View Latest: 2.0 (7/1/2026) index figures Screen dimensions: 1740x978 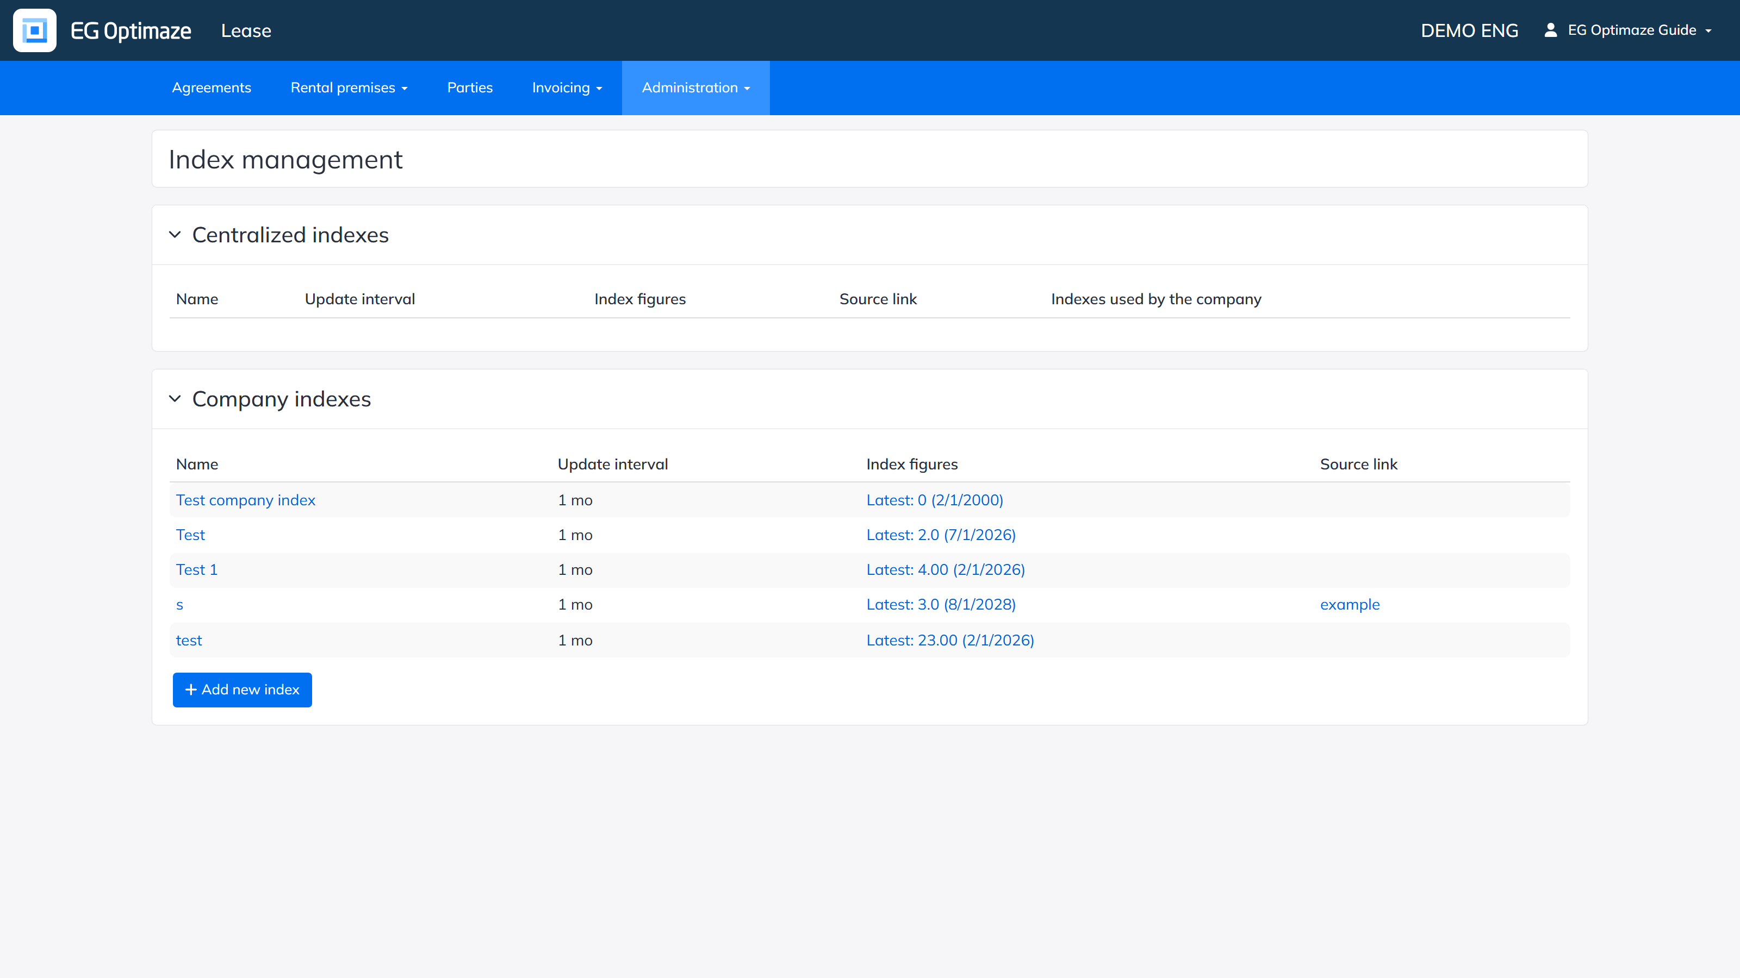[941, 535]
